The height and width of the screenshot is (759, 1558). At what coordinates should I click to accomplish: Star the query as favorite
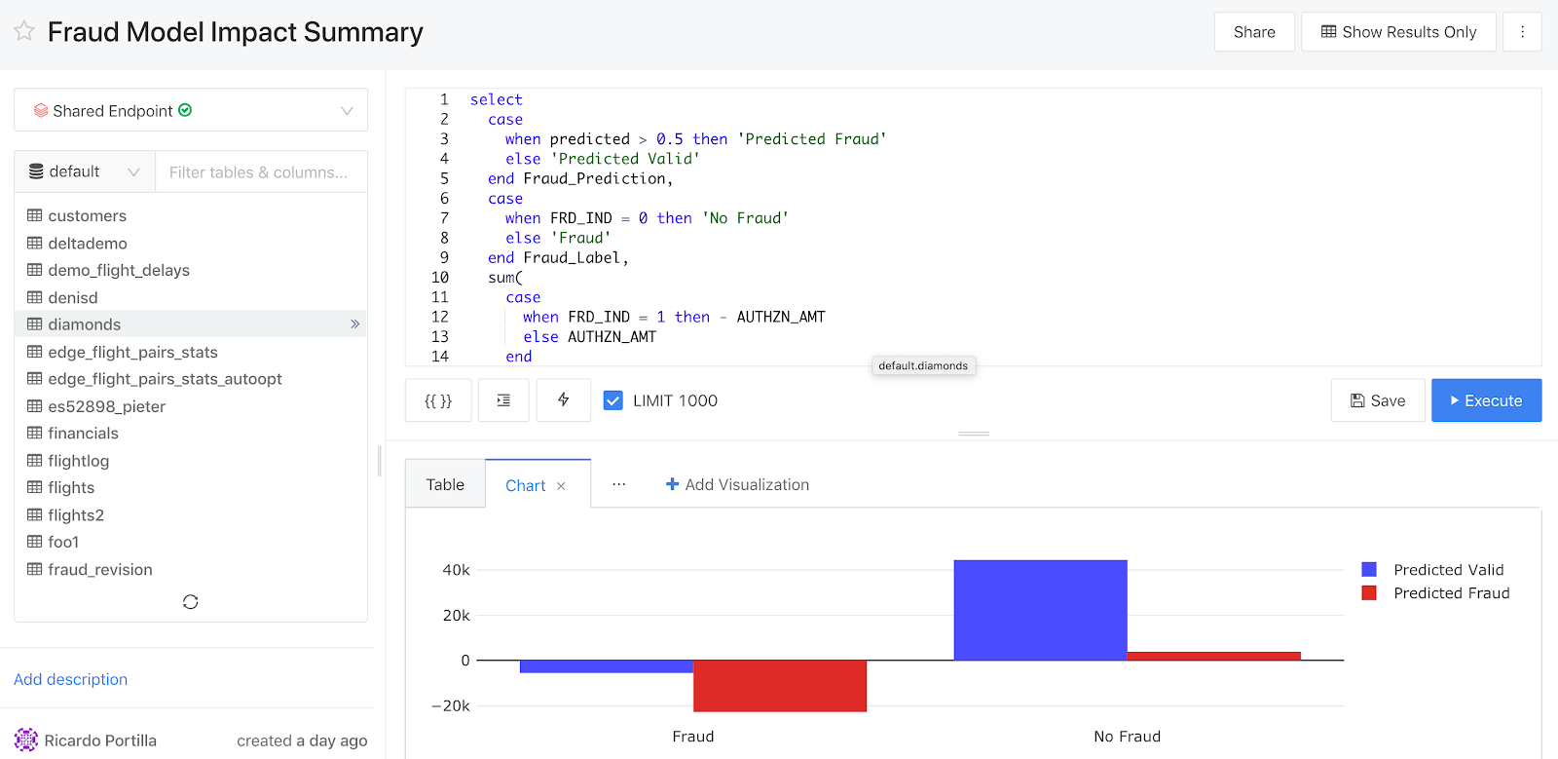click(x=24, y=31)
